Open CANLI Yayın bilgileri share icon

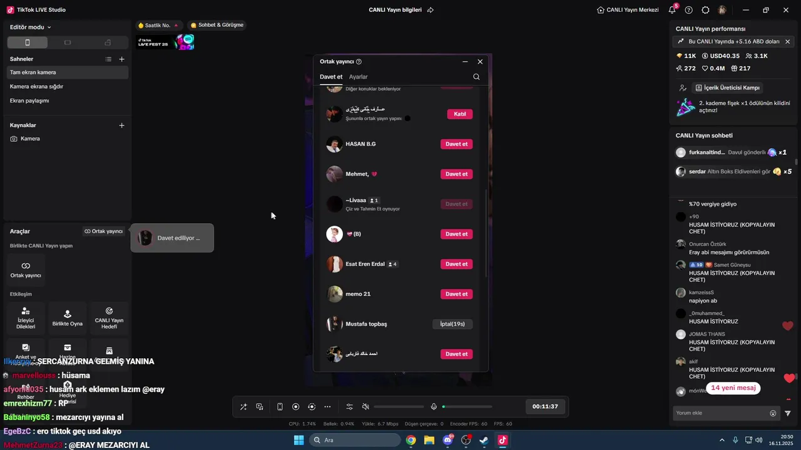[x=431, y=10]
